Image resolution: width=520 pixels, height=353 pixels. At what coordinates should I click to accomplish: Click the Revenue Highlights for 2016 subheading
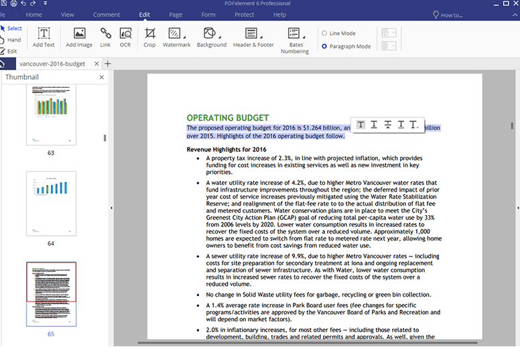coord(226,149)
